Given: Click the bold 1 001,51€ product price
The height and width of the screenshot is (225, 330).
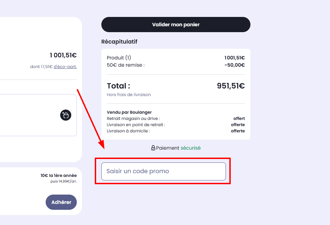Looking at the screenshot, I should point(63,55).
